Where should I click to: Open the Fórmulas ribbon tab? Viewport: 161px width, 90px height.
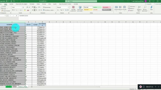click(32, 4)
